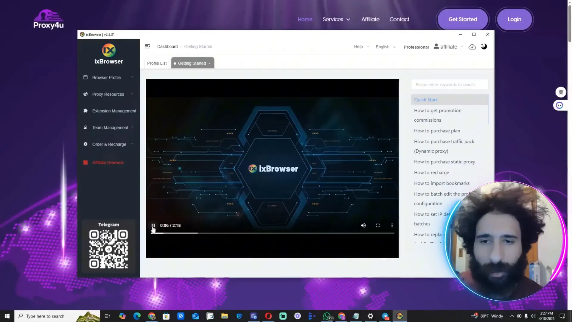The height and width of the screenshot is (322, 572).
Task: Enter fullscreen mode on the video
Action: pos(378,225)
